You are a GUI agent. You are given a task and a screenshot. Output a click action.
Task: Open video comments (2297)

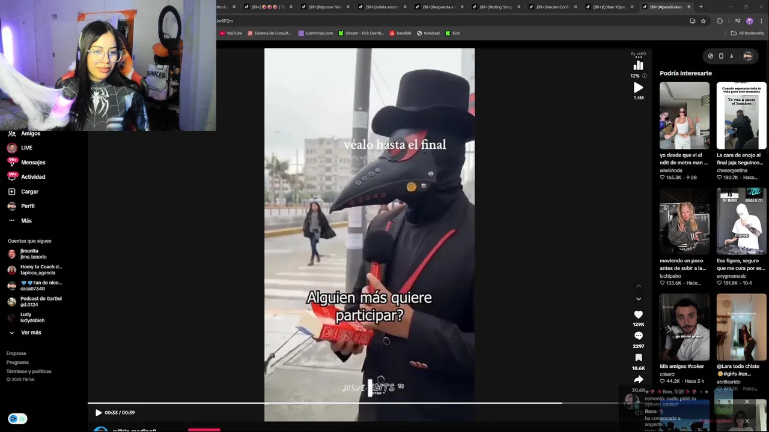[x=638, y=336]
